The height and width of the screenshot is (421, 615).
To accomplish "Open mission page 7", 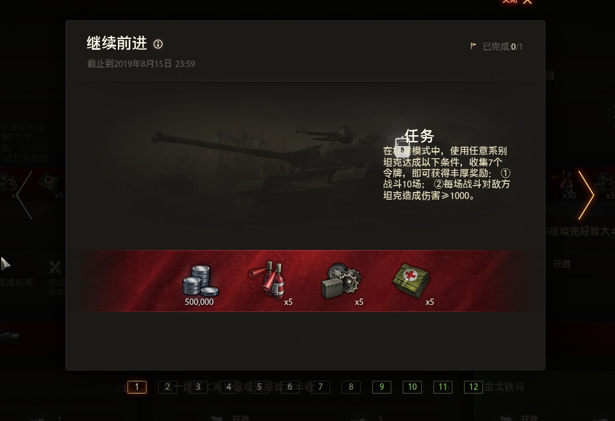I will 321,387.
